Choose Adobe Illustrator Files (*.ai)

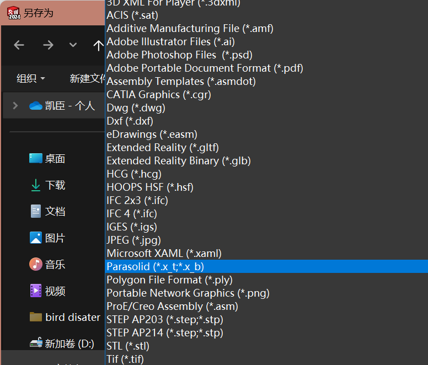click(266, 41)
